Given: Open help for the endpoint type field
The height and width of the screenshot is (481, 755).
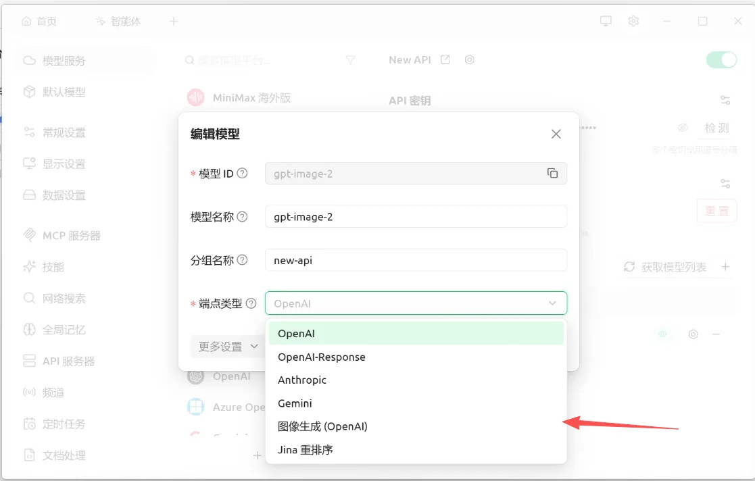Looking at the screenshot, I should point(251,303).
